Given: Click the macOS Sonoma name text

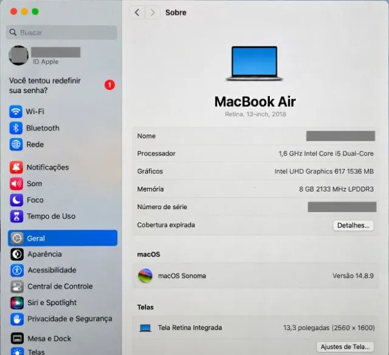Looking at the screenshot, I should click(x=182, y=275).
